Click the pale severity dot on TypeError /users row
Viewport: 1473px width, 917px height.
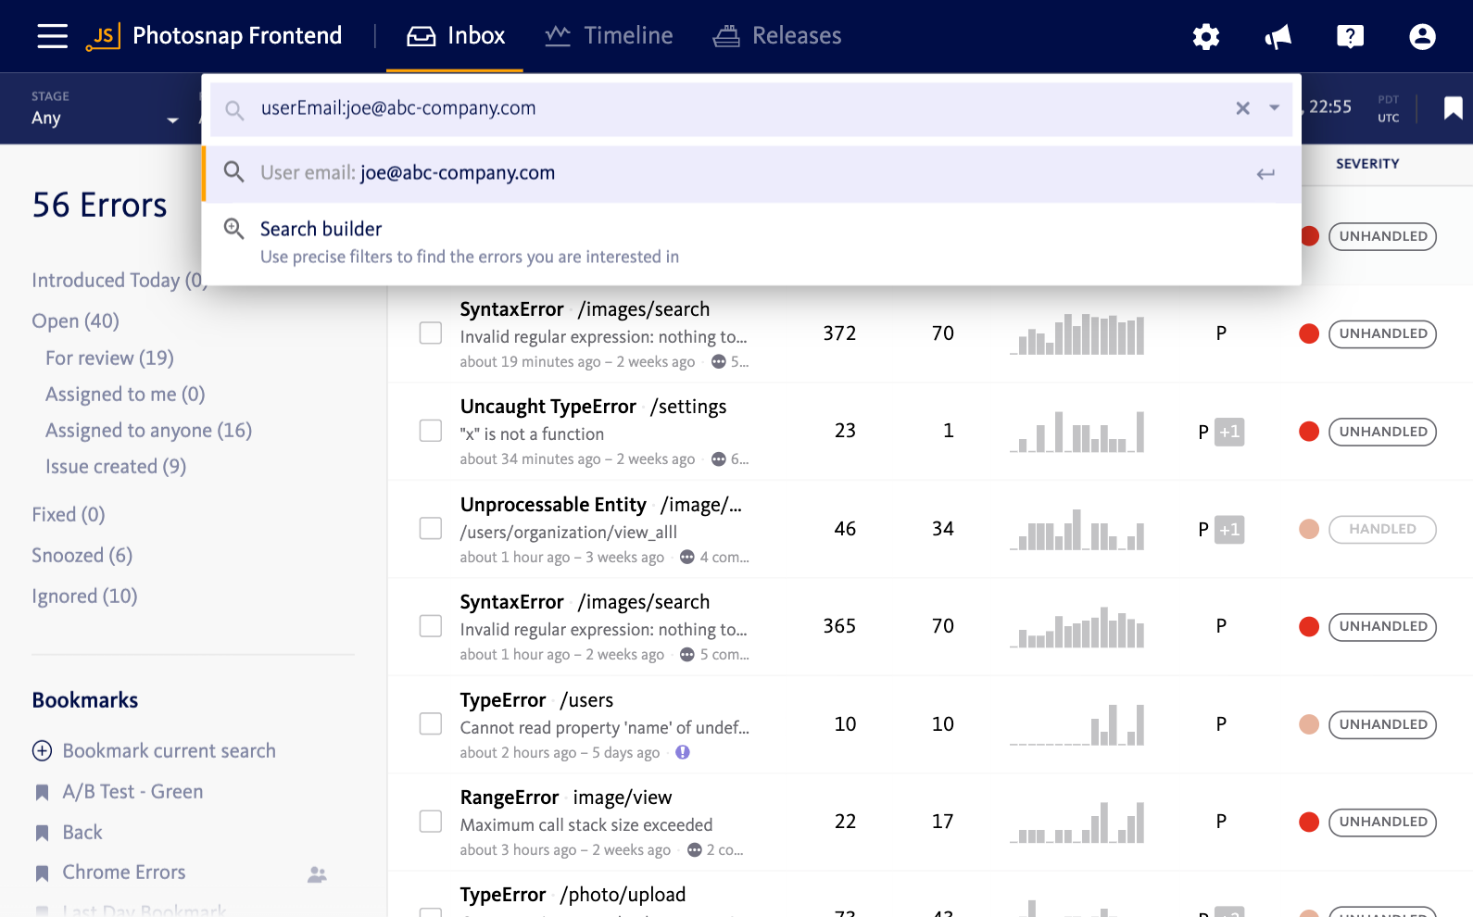click(1309, 724)
